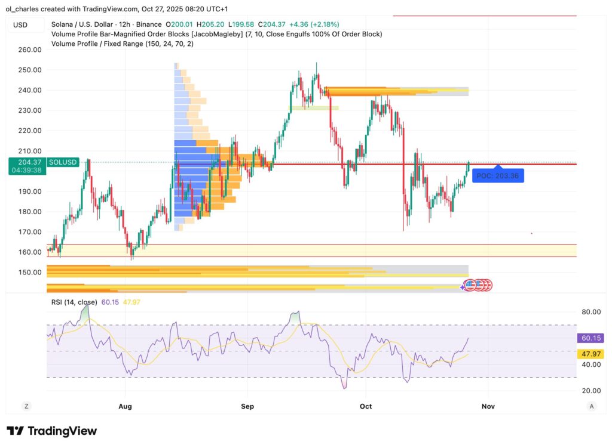This screenshot has height=448, width=612.
Task: Click the TradingView logo
Action: (50, 430)
